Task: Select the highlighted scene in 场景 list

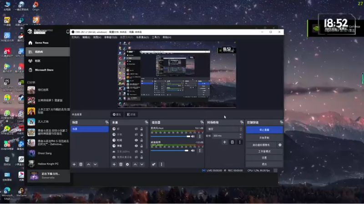Action: [89, 129]
